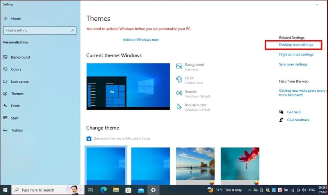The image size is (328, 195).
Task: Open Lock screen settings
Action: (16, 82)
